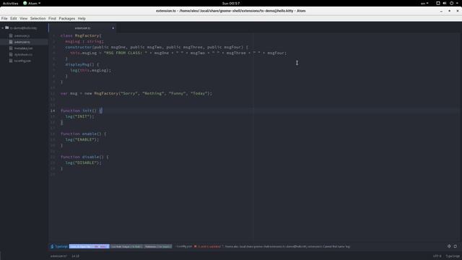
Task: Open the Selection menu
Action: coord(38,18)
